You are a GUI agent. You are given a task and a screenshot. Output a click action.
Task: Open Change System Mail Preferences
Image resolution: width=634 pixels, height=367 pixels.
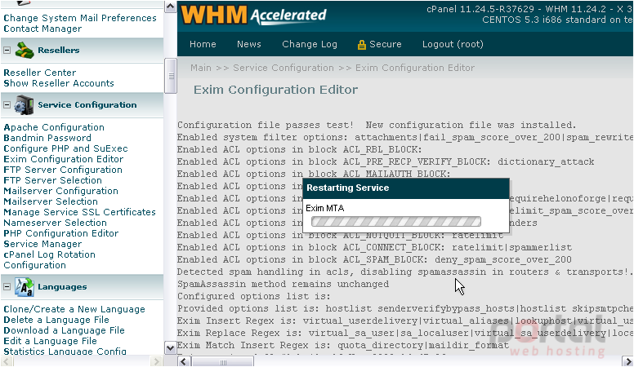pos(79,18)
